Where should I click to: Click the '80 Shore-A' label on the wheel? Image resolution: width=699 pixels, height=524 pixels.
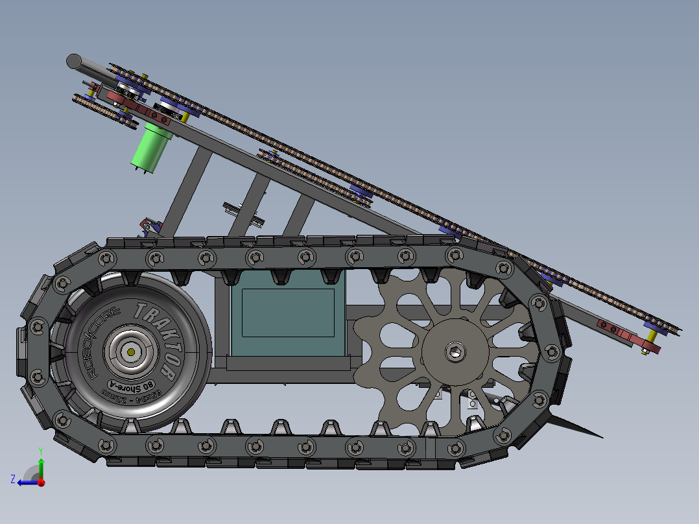click(x=132, y=387)
